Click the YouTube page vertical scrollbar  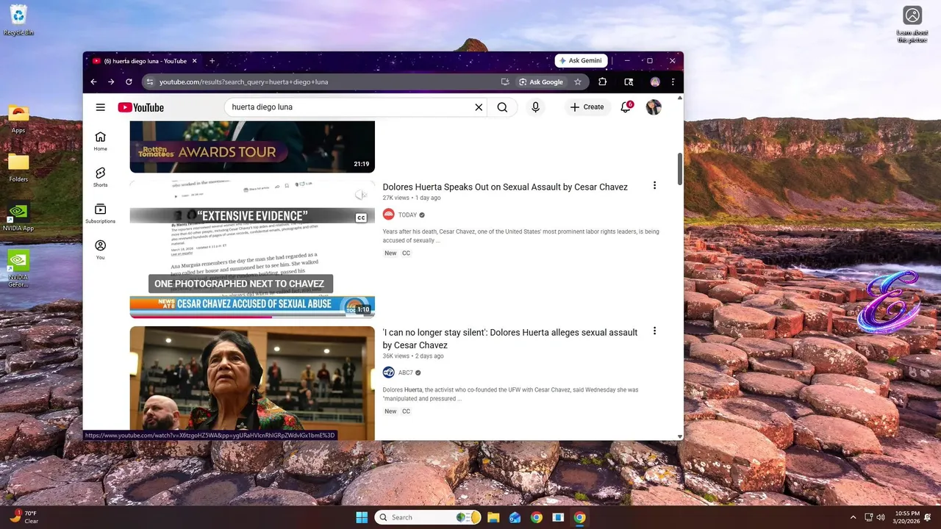coord(680,170)
